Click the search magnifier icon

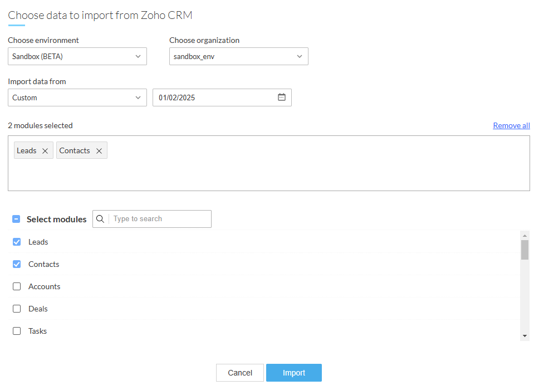[x=100, y=219]
